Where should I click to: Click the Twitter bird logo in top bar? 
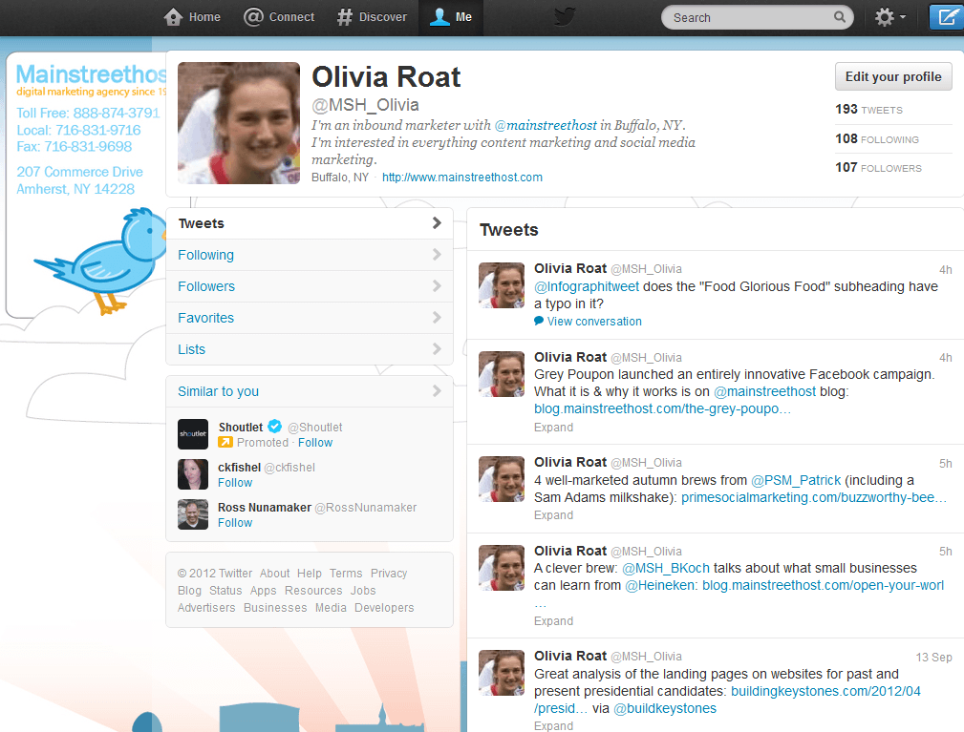coord(565,16)
